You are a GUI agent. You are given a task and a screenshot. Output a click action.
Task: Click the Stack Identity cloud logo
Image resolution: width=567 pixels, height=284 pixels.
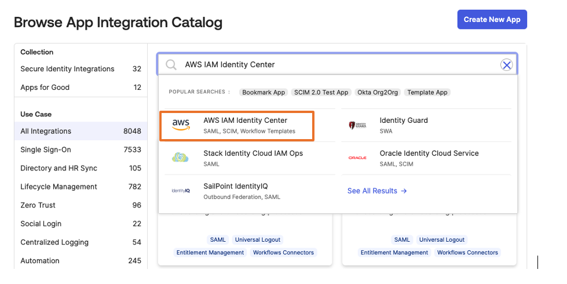click(181, 158)
